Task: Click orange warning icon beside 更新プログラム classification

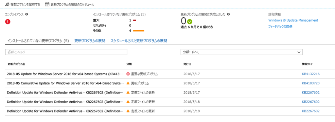Action: tap(128, 83)
